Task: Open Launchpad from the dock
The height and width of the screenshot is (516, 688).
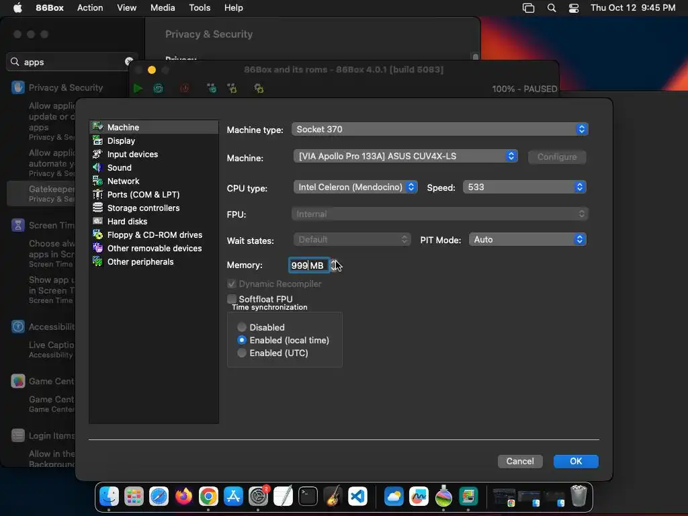Action: (134, 497)
